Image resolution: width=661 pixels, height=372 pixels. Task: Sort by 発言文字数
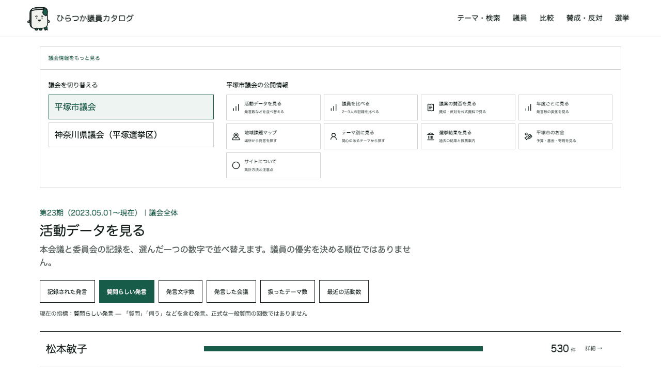(180, 291)
